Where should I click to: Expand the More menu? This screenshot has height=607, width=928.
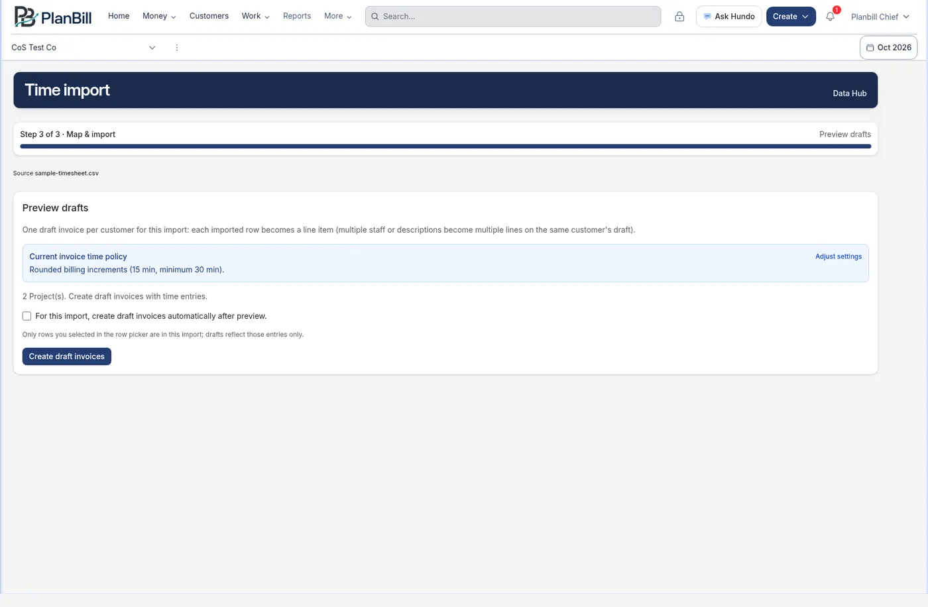coord(338,16)
